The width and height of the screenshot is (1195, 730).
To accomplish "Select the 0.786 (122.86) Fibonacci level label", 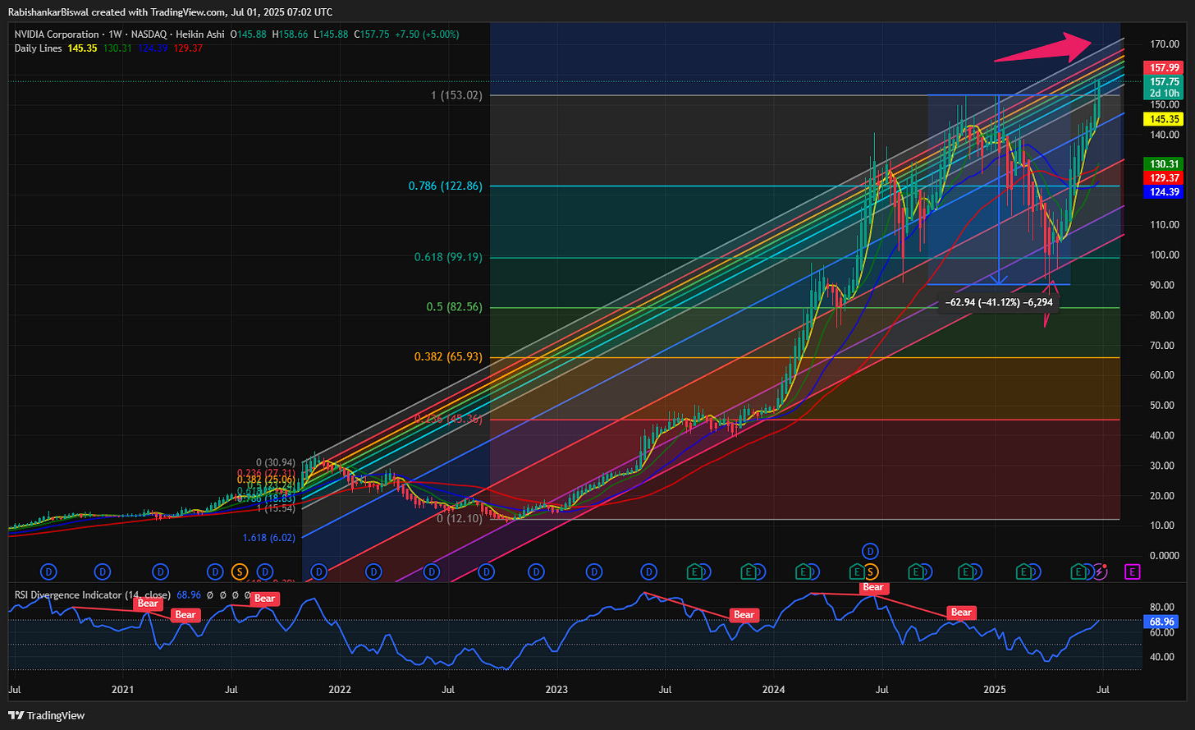I will pos(446,186).
